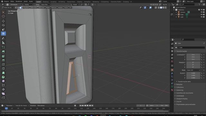
Task: Hide the Light object in outliner
Action: [x=201, y=17]
